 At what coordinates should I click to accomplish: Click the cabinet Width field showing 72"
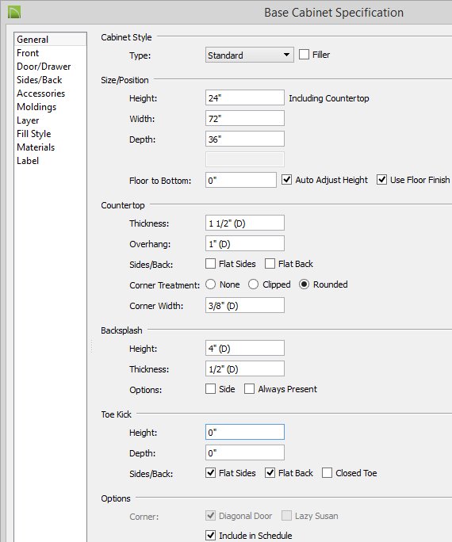tap(245, 119)
